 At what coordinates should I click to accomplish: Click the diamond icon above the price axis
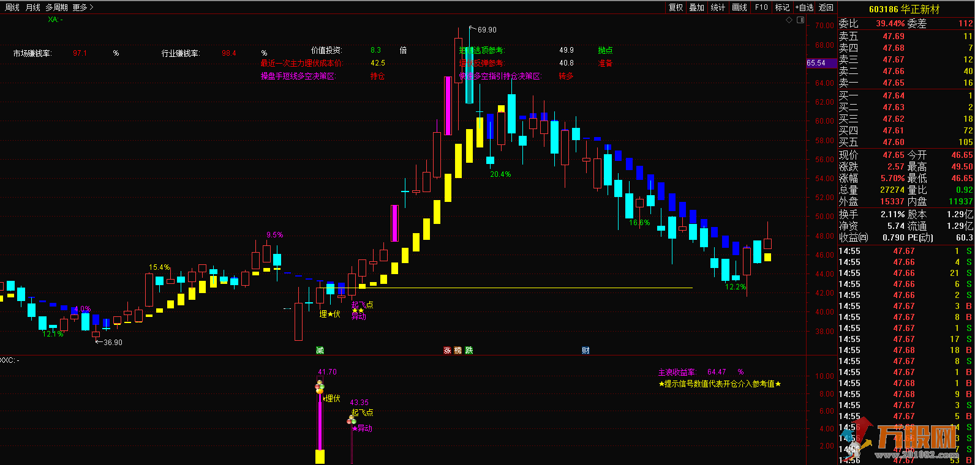pos(789,20)
